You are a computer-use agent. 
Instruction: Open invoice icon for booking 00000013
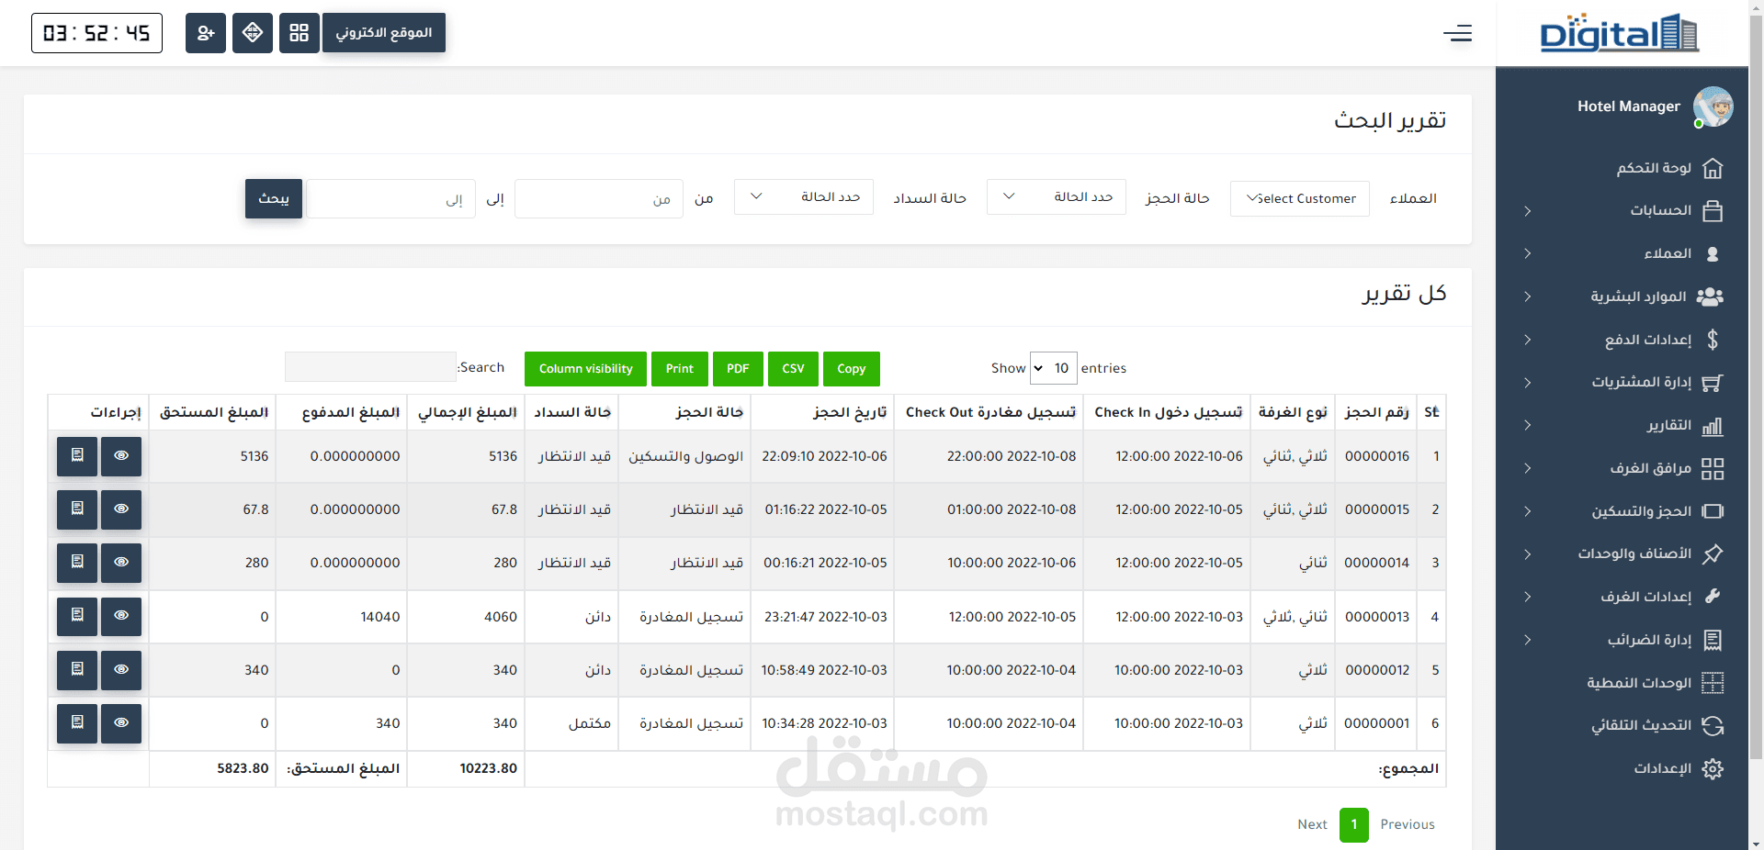coord(77,616)
